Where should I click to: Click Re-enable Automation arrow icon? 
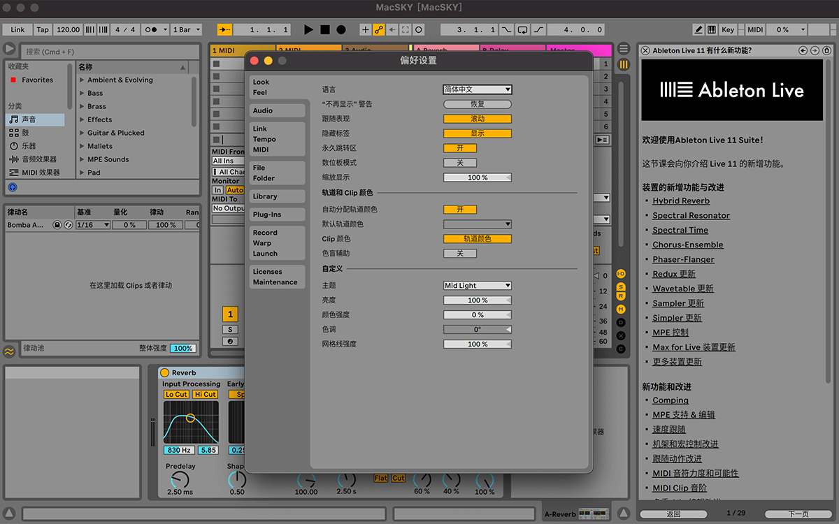392,30
